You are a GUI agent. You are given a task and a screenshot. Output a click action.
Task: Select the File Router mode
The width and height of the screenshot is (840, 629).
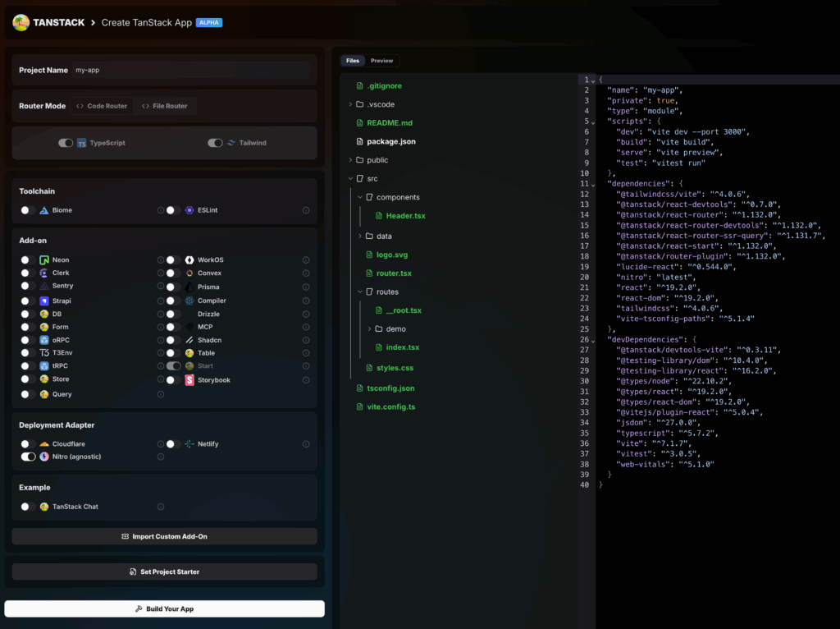(x=165, y=106)
